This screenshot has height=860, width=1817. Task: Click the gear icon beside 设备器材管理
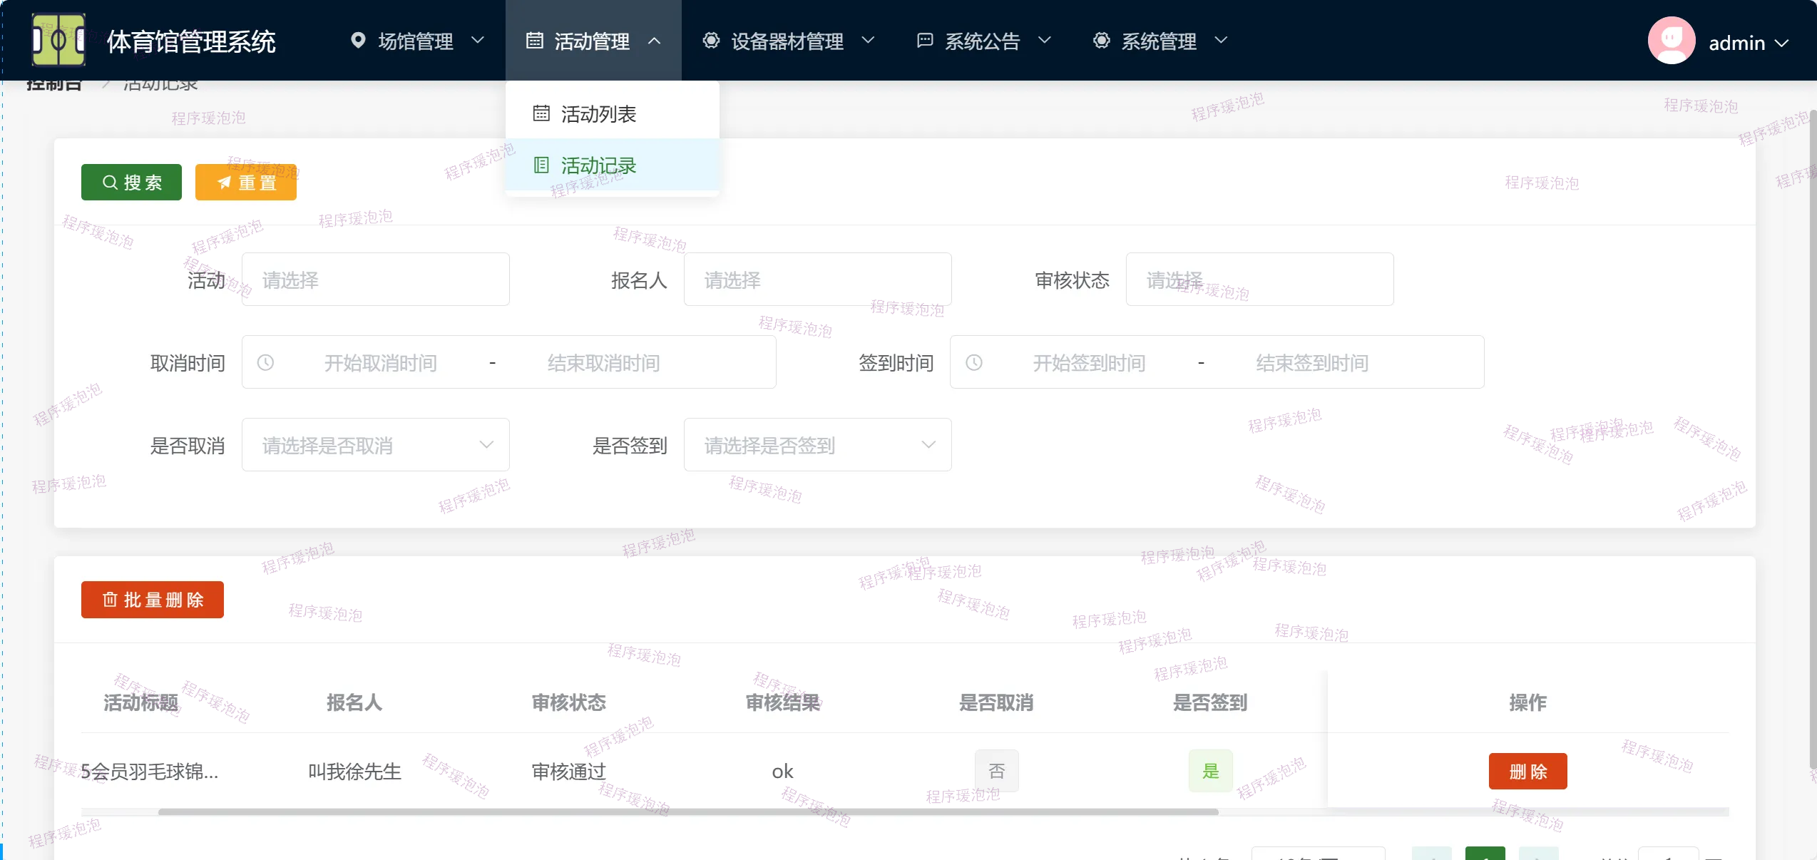click(711, 41)
